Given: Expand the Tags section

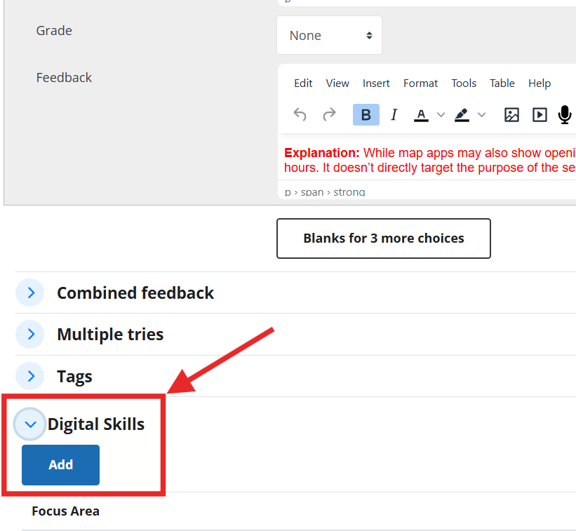Looking at the screenshot, I should 31,377.
